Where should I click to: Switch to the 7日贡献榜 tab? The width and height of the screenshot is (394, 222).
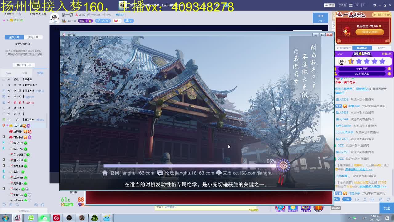[344, 48]
